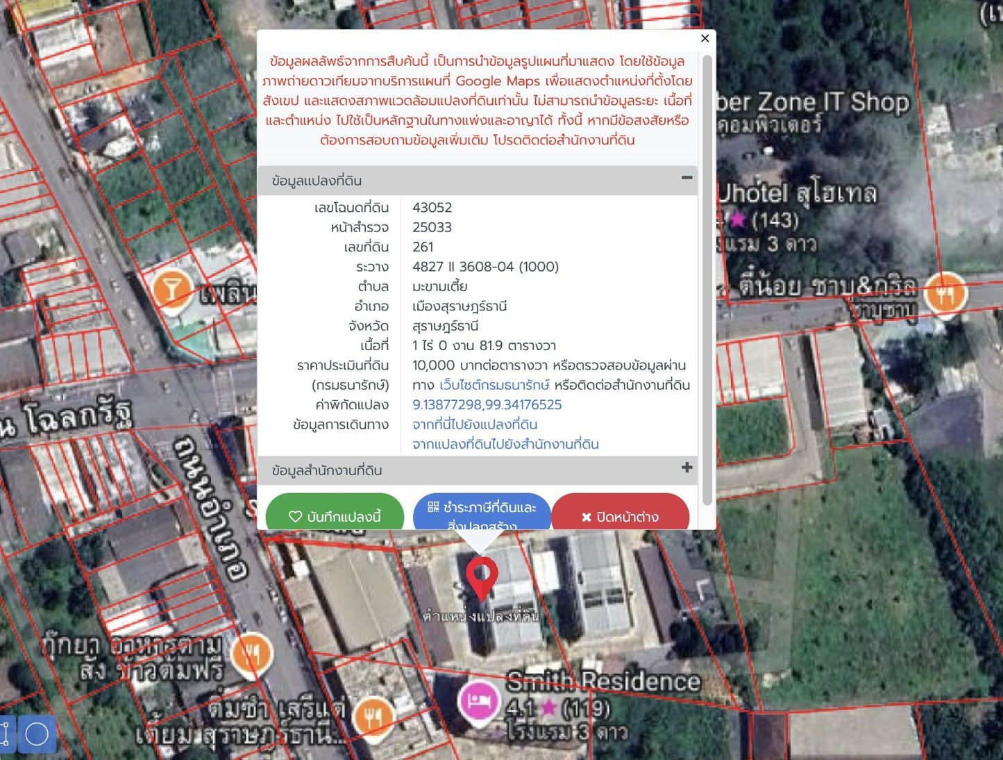Image resolution: width=1003 pixels, height=760 pixels.
Task: Open the เว็บไซต์กรมธนารักษ์ link
Action: 494,384
